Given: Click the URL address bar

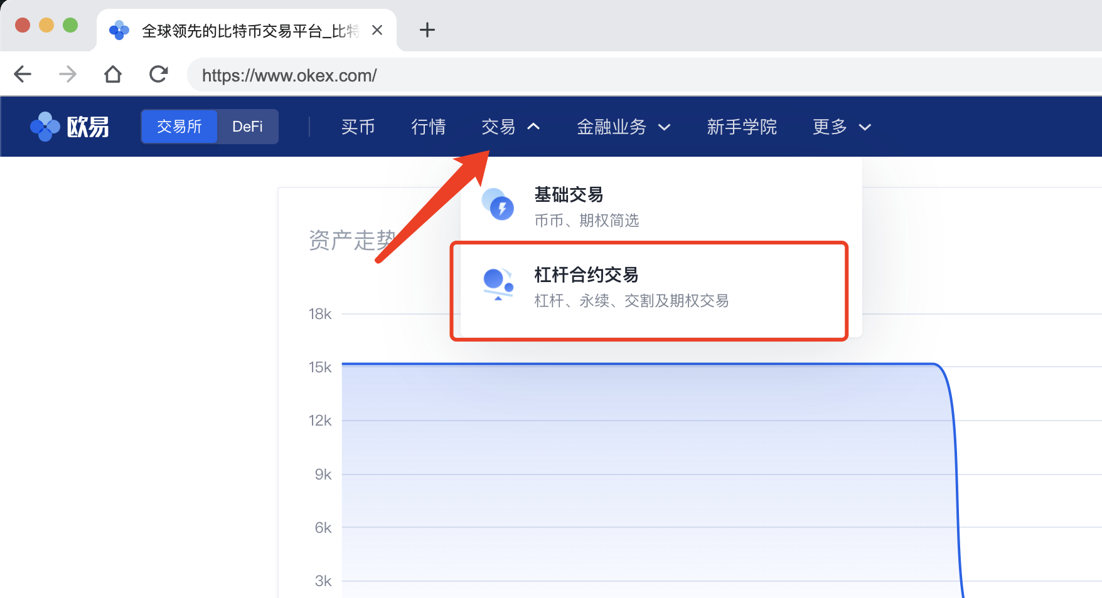Looking at the screenshot, I should [x=644, y=75].
